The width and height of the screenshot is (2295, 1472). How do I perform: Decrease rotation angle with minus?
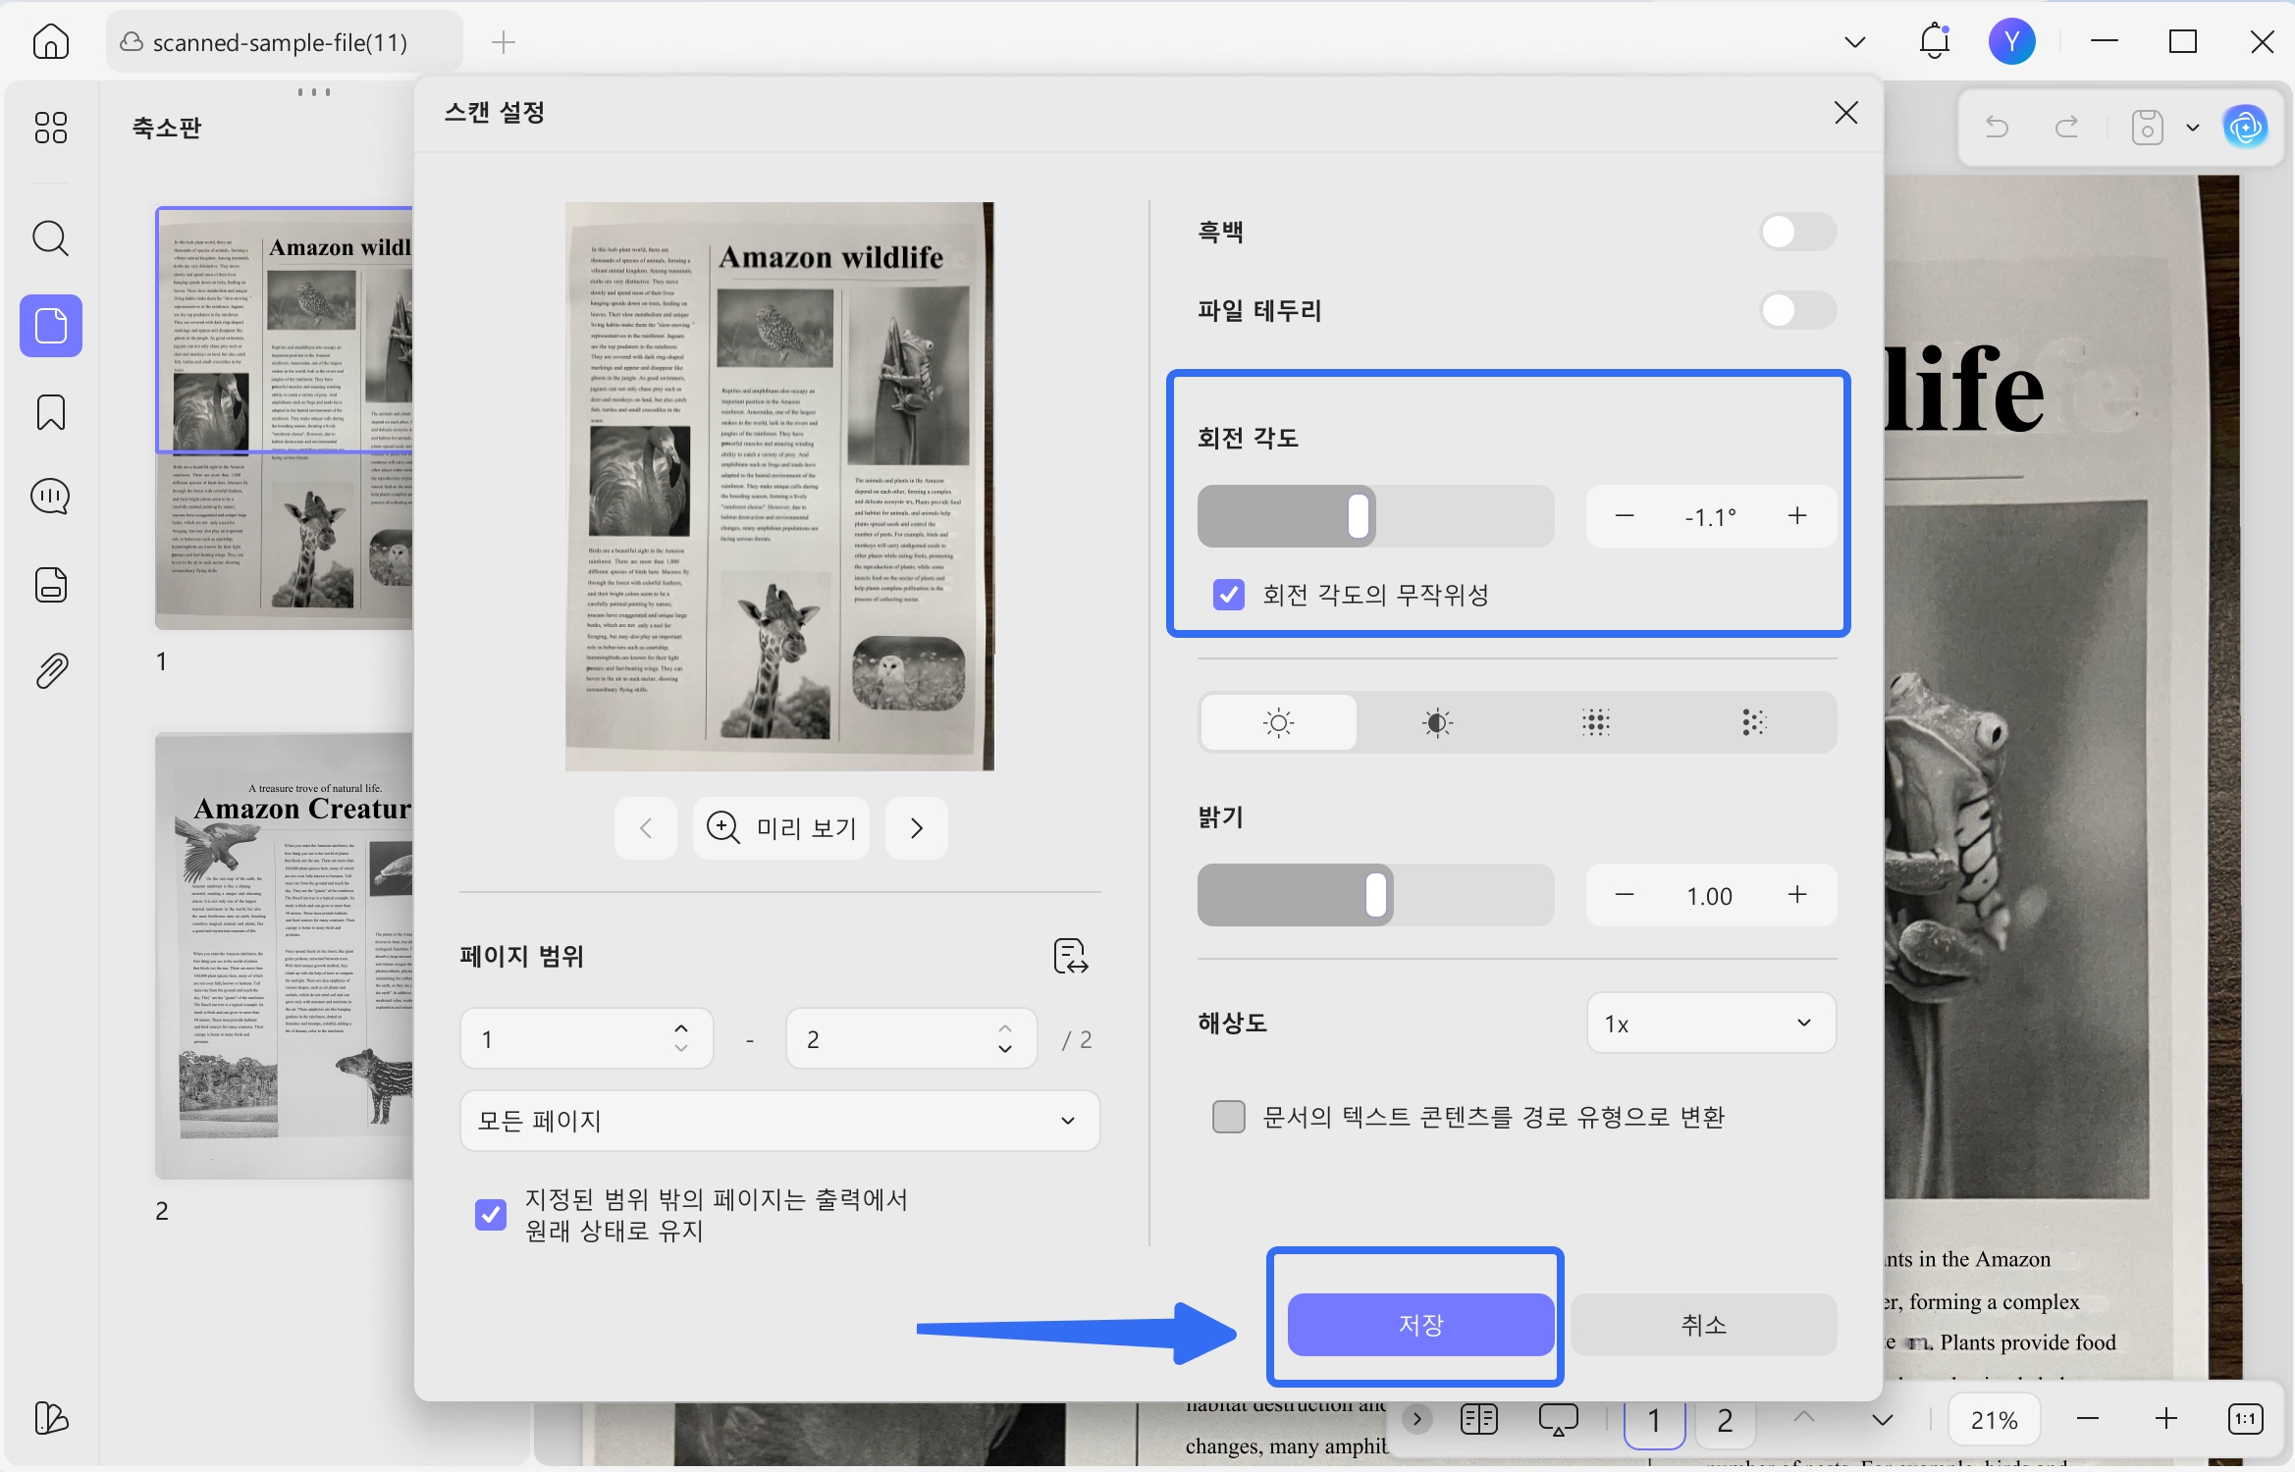point(1625,516)
